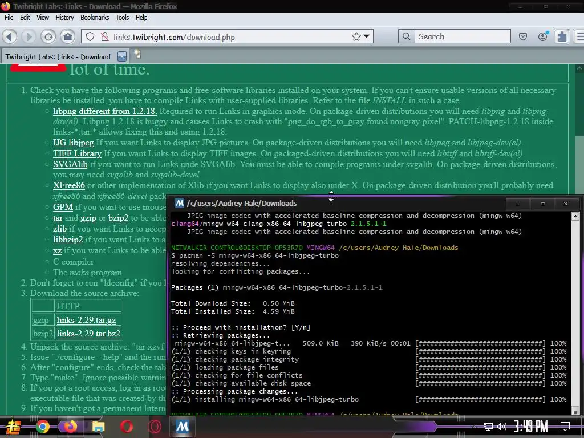Image resolution: width=584 pixels, height=438 pixels.
Task: Open the View menu
Action: pos(42,18)
